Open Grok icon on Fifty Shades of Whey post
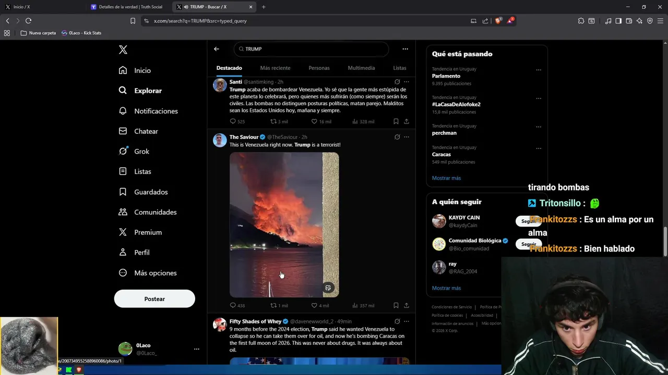Viewport: 668px width, 375px height. click(x=397, y=321)
